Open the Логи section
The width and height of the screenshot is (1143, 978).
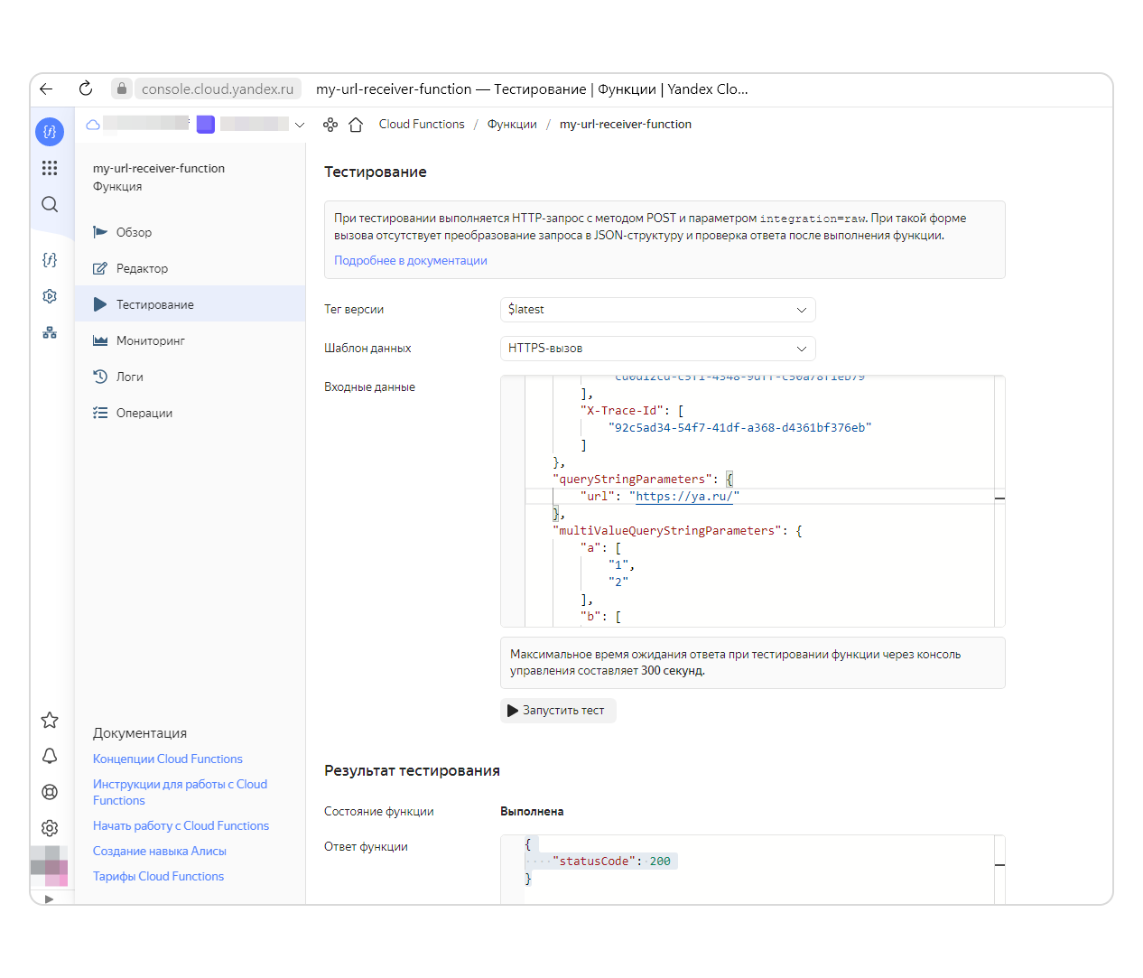click(x=190, y=377)
